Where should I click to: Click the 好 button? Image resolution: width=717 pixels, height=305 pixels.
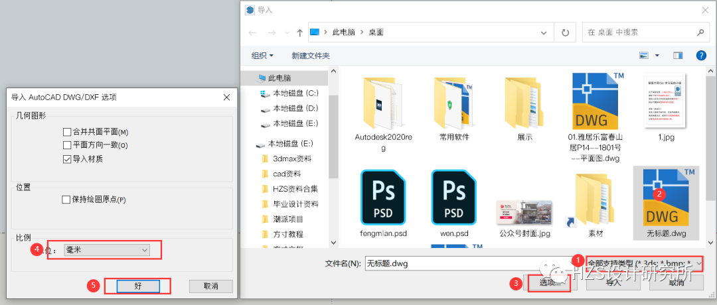(138, 286)
